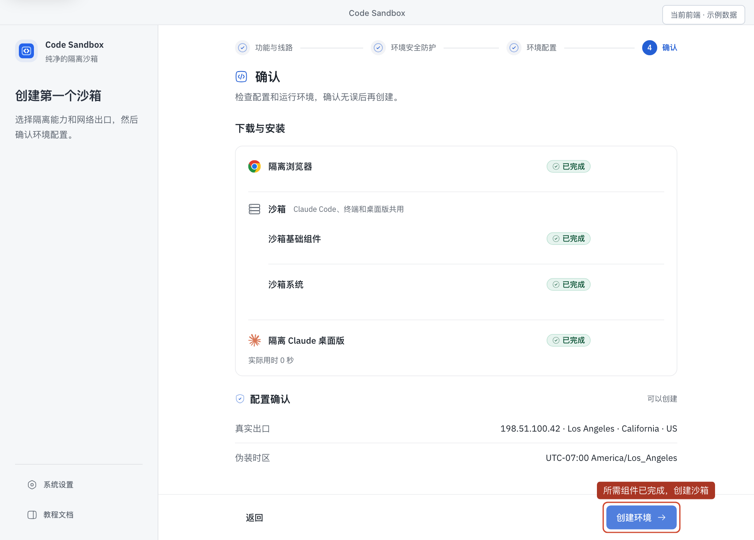Open 教程文档 in the sidebar

pyautogui.click(x=79, y=515)
